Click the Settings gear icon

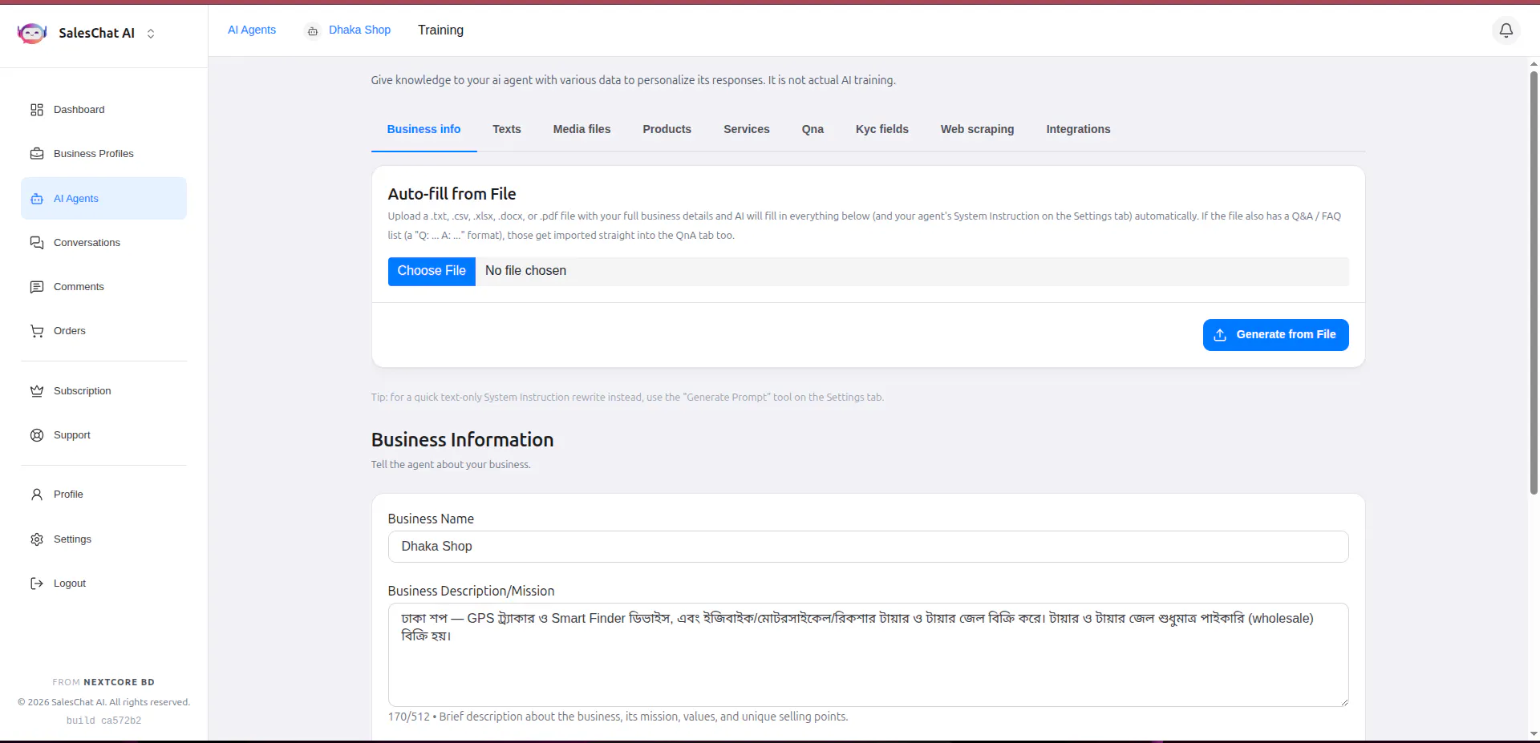tap(37, 539)
